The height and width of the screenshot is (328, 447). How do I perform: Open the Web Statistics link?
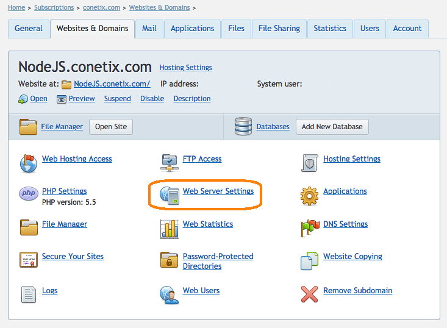click(x=208, y=224)
